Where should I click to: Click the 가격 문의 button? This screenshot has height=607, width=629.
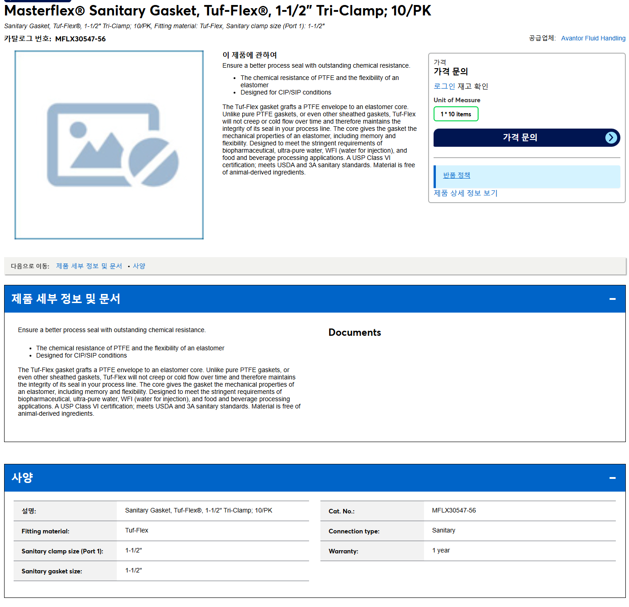(x=527, y=138)
